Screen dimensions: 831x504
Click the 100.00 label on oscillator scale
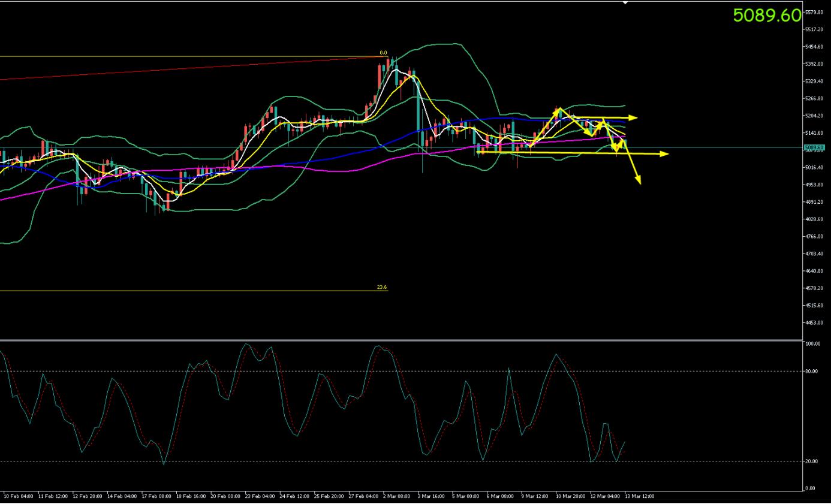tap(813, 345)
